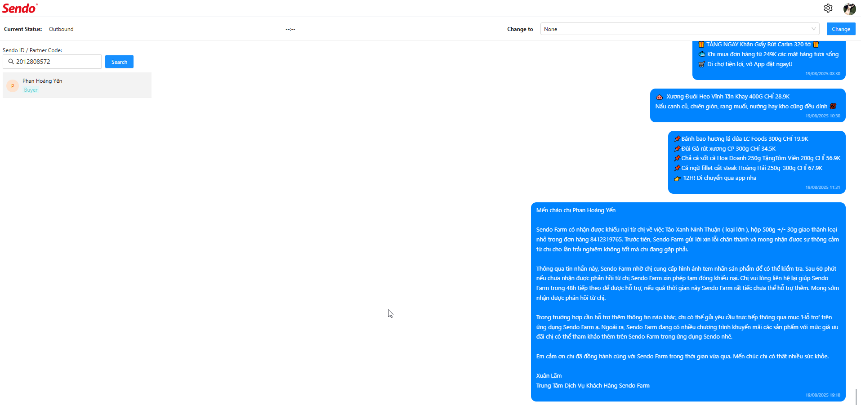Click the timestamp 19/08/2025 08:30
This screenshot has width=861, height=406.
click(822, 74)
